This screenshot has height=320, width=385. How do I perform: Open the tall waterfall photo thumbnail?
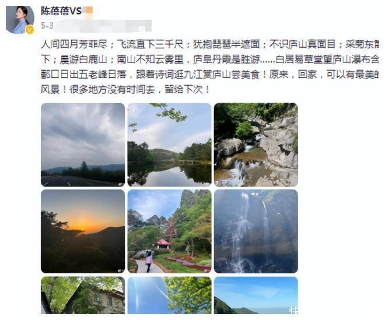point(256,231)
